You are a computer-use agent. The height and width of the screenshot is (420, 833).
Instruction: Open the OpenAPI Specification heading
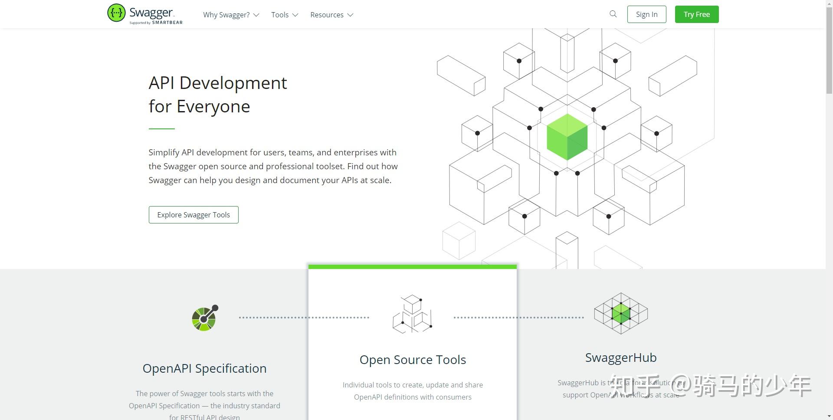click(205, 368)
